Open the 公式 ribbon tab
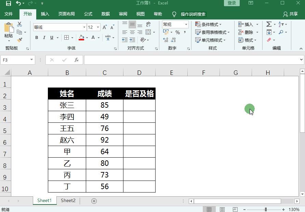 tap(88, 14)
